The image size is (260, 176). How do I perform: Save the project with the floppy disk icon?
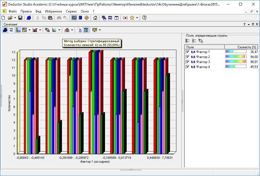[20, 18]
